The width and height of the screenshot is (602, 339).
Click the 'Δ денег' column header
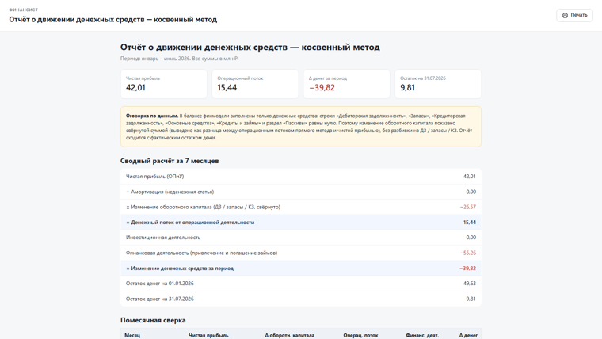(468, 336)
